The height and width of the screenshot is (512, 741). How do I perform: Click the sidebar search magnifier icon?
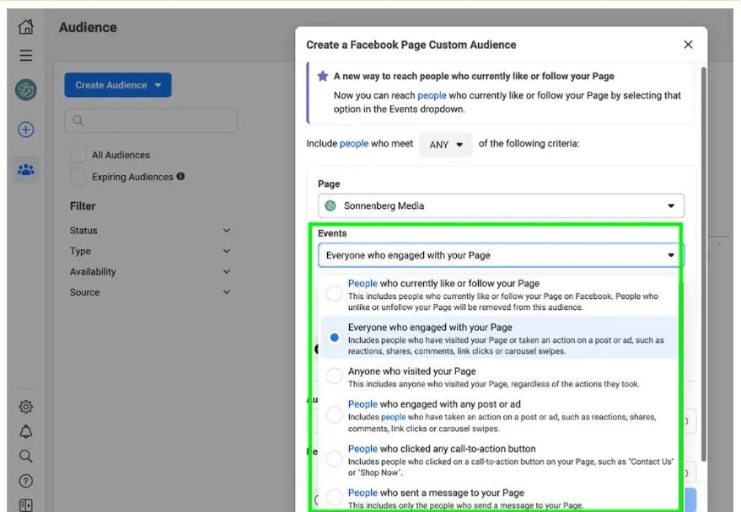tap(26, 456)
